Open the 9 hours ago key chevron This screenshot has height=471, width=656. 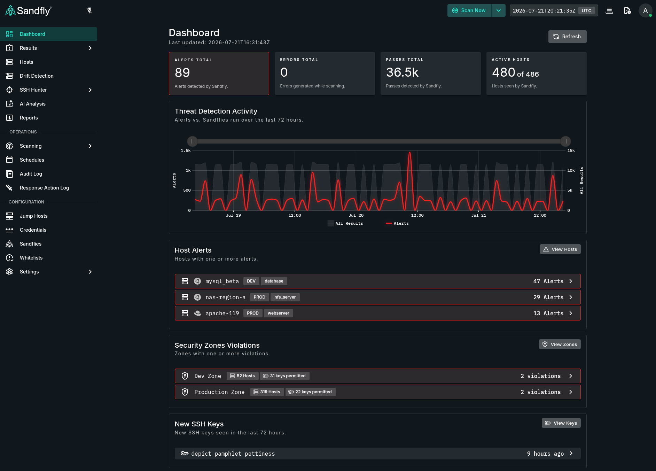[x=571, y=453]
